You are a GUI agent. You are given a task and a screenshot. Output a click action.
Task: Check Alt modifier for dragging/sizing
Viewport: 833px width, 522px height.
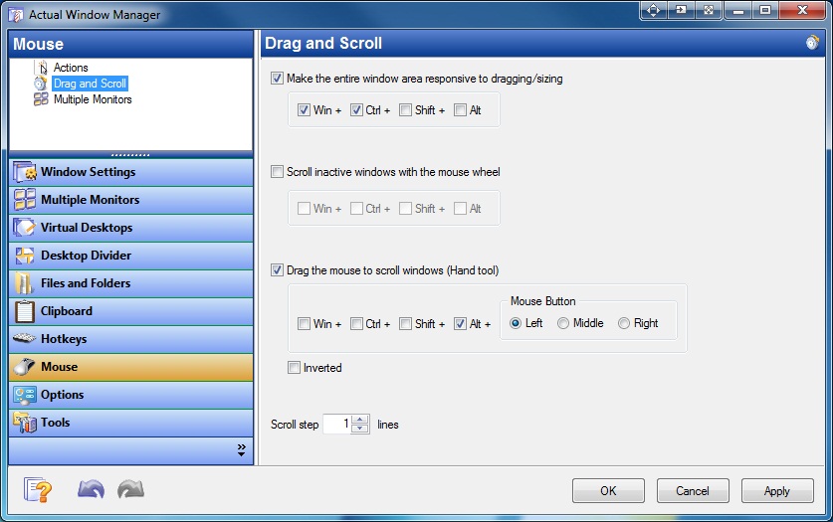click(x=460, y=109)
